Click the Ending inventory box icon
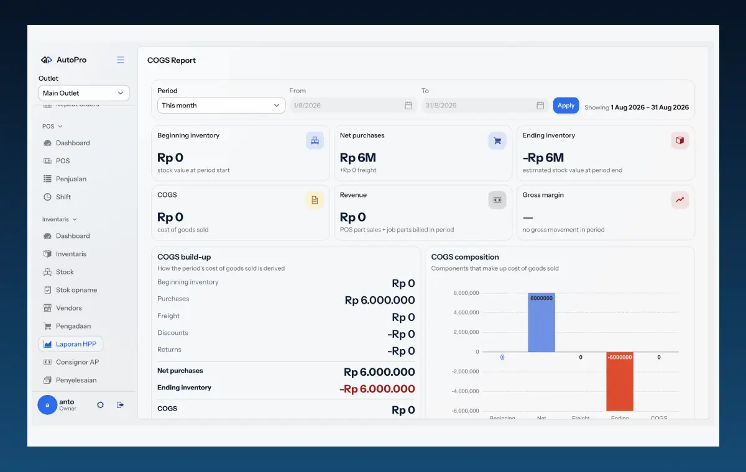This screenshot has width=746, height=472. coord(680,140)
